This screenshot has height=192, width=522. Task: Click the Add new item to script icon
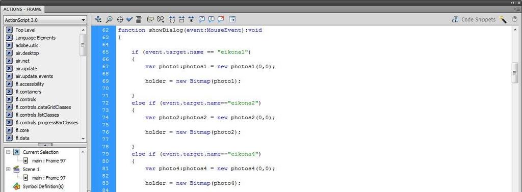tap(98, 19)
